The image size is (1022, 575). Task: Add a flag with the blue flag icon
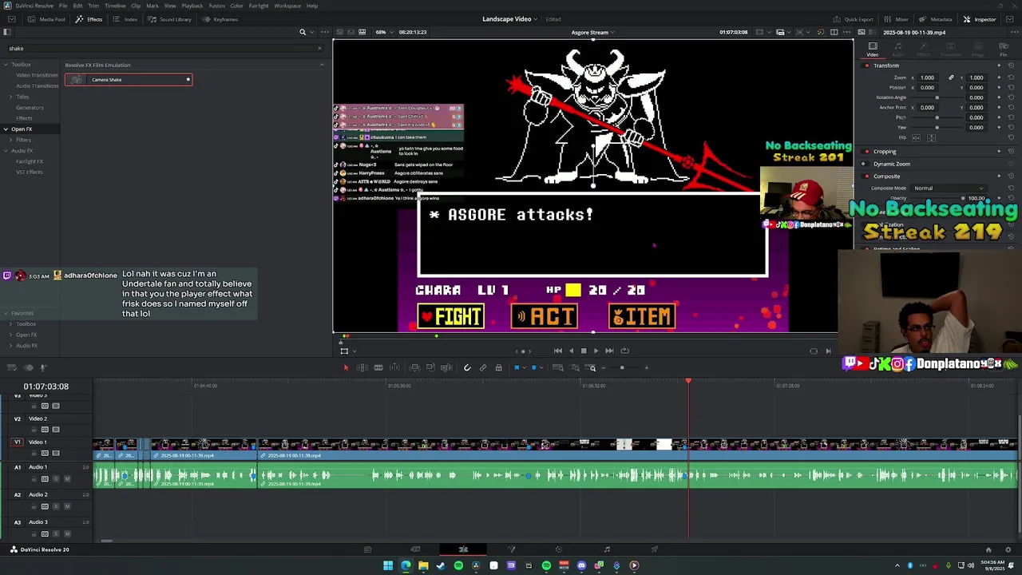coord(516,367)
